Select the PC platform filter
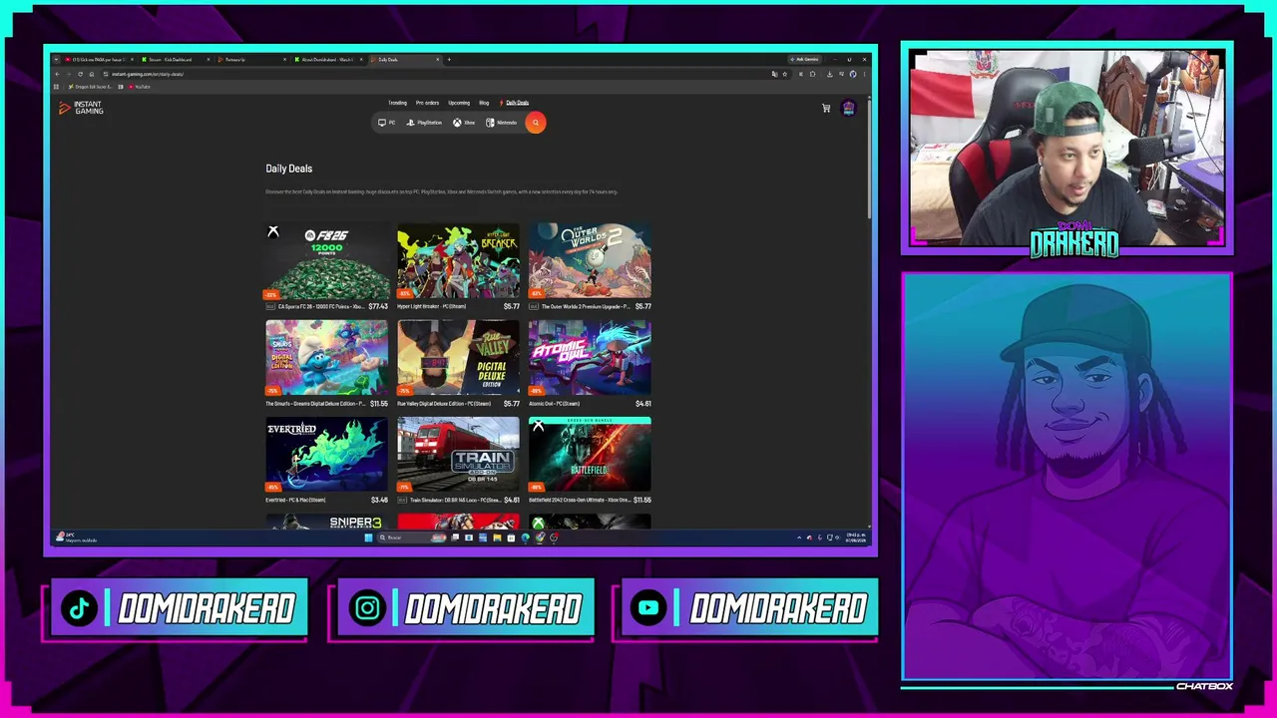 (387, 123)
